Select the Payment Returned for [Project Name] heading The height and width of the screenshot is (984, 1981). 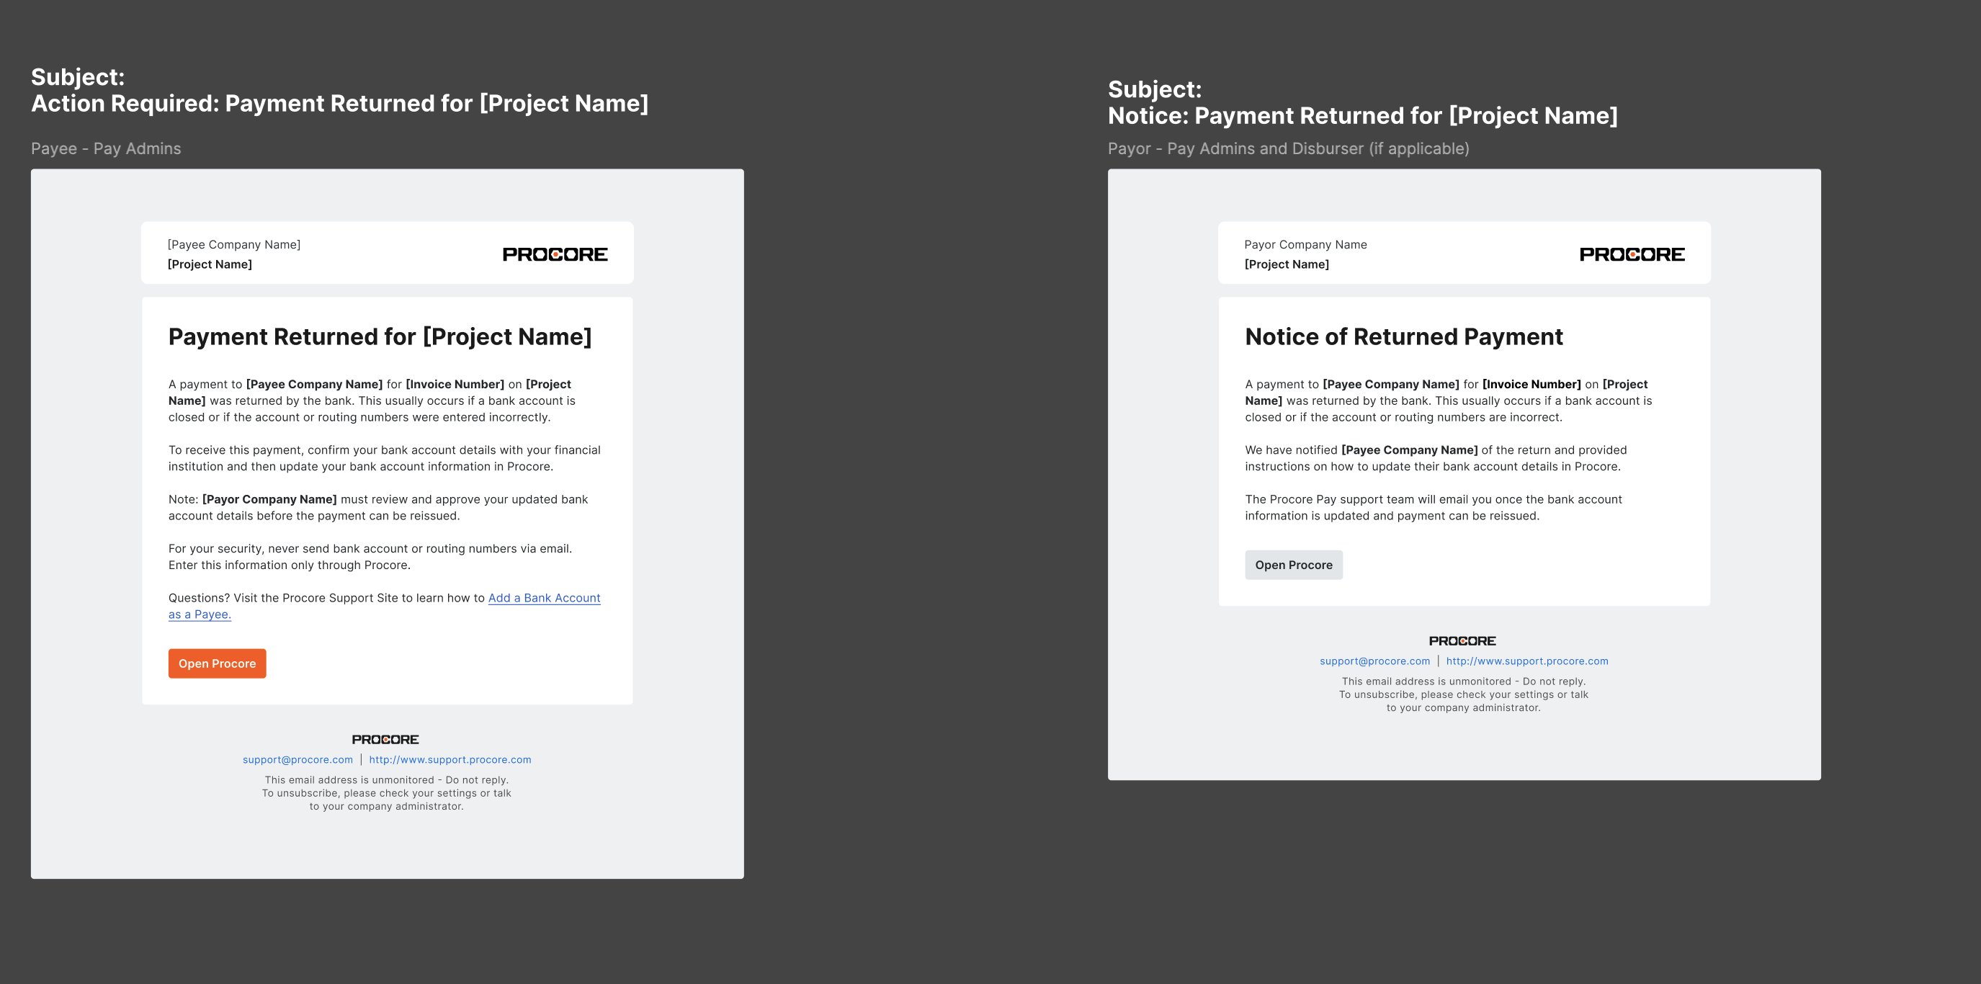pos(380,336)
